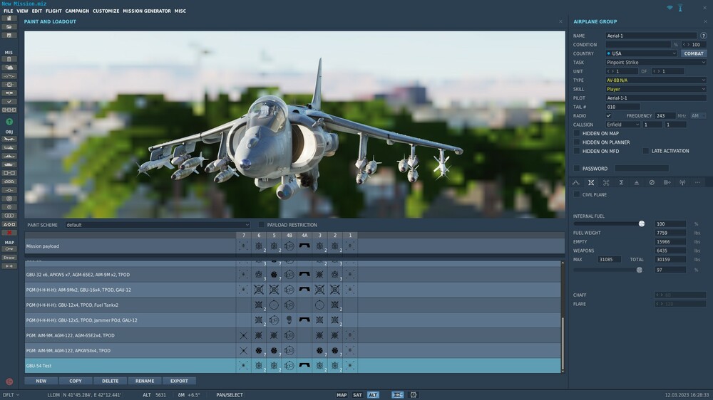Click the red exit power icon
This screenshot has width=713, height=400.
9,381
